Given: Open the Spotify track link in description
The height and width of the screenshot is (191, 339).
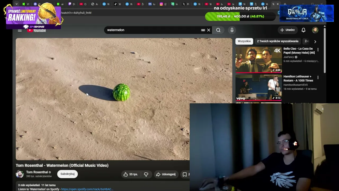Looking at the screenshot, I should [x=87, y=189].
